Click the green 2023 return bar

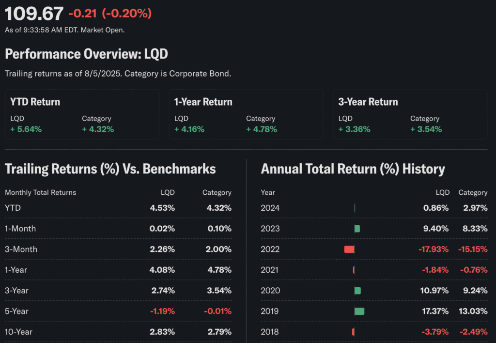pyautogui.click(x=357, y=229)
